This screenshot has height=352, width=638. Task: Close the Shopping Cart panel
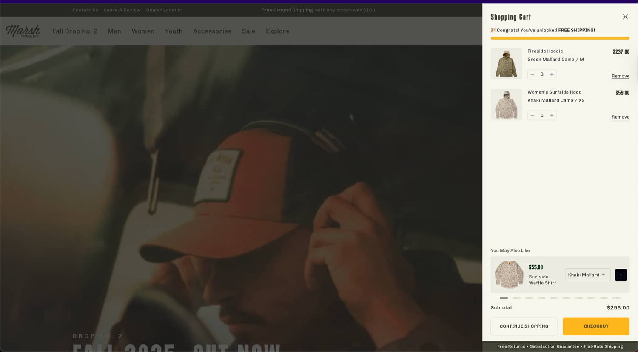coord(625,17)
